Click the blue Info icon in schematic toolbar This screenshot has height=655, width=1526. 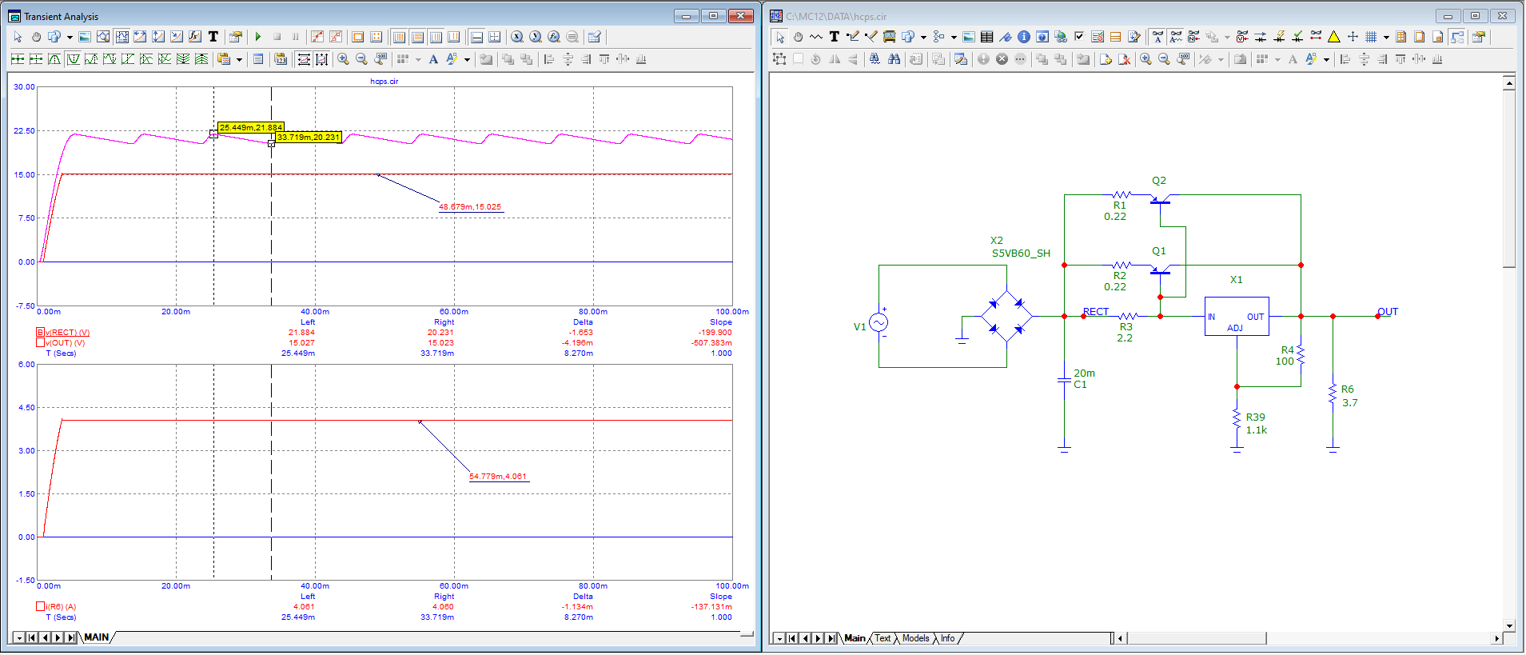pyautogui.click(x=1023, y=37)
